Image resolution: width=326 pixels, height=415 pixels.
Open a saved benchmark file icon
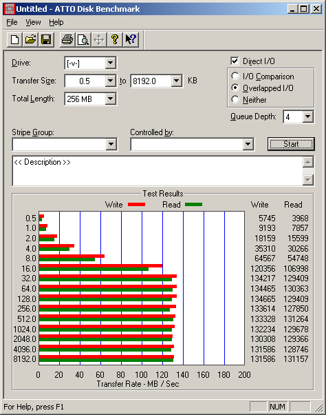[30, 40]
